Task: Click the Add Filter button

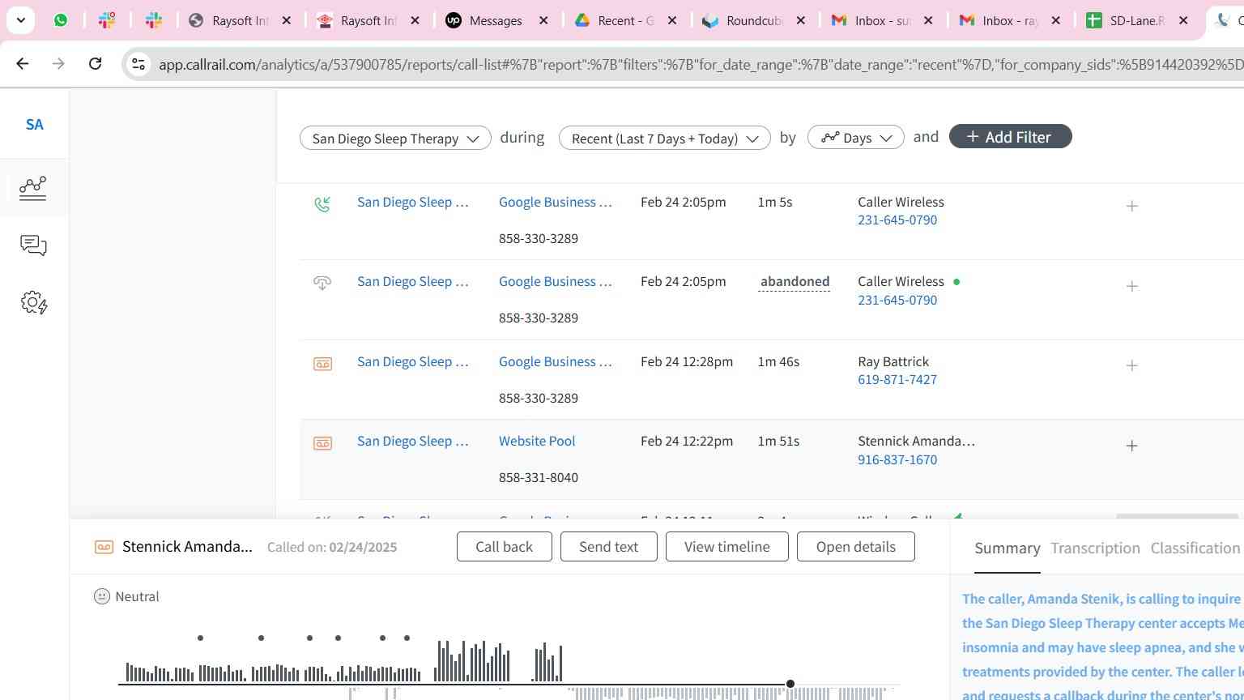Action: 1010,136
